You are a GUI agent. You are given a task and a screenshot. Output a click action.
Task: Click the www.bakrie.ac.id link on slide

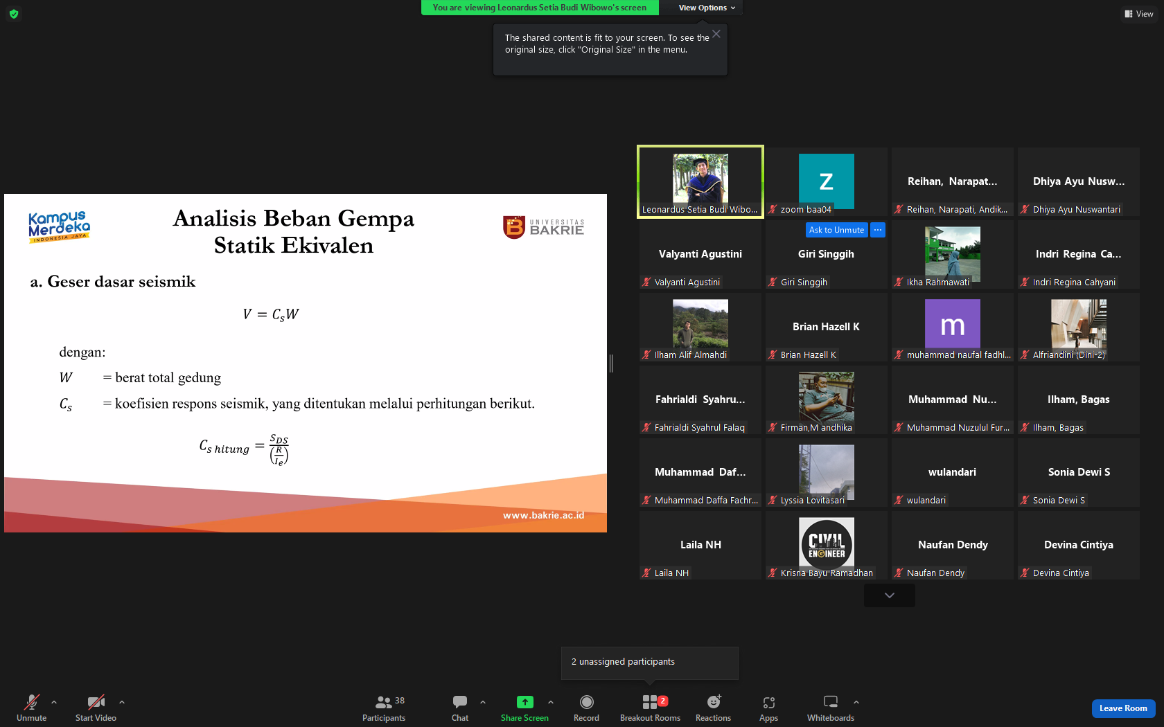tap(543, 515)
